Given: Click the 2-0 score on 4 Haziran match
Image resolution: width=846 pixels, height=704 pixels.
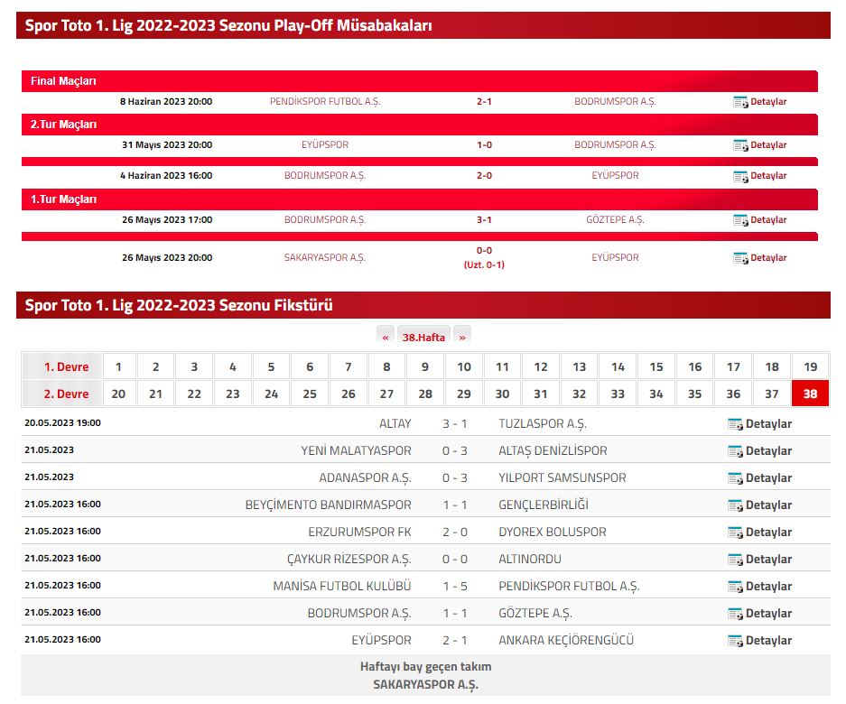Looking at the screenshot, I should click(x=484, y=176).
